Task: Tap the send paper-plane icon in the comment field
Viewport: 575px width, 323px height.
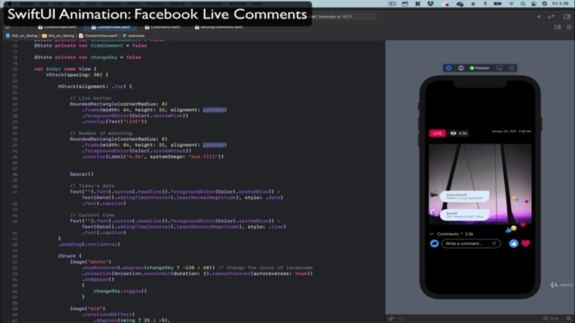Action: pyautogui.click(x=494, y=243)
